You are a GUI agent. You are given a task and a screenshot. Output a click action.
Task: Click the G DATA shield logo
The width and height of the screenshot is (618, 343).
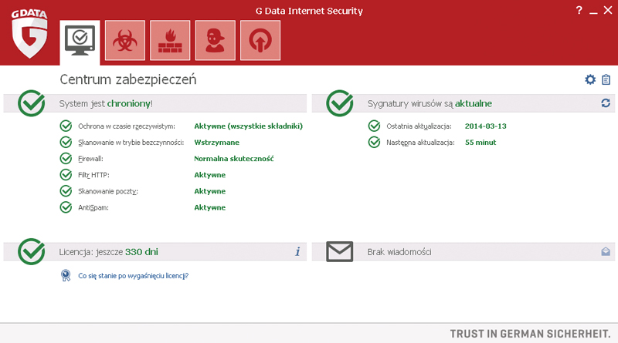pyautogui.click(x=29, y=33)
